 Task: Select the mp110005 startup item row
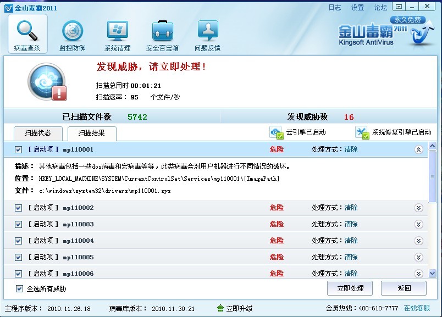click(216, 257)
